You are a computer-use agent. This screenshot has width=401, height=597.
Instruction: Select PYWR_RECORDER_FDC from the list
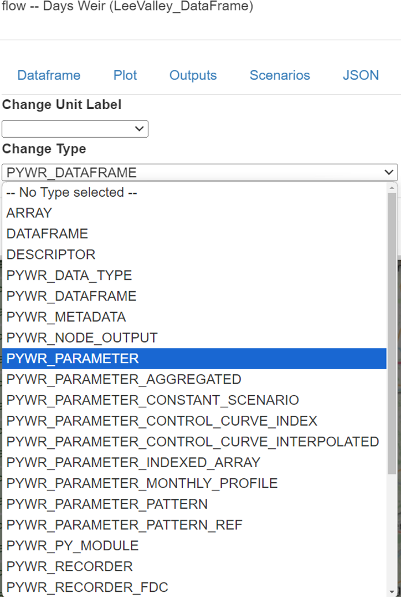pos(87,587)
